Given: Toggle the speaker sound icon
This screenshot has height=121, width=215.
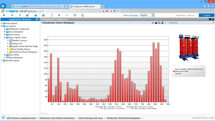Looking at the screenshot, I should click(119, 11).
